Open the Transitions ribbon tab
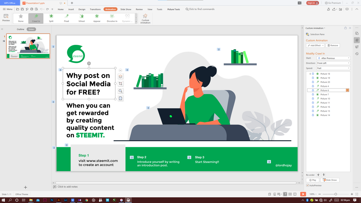Viewport: 361px width, 203px height. (95, 9)
